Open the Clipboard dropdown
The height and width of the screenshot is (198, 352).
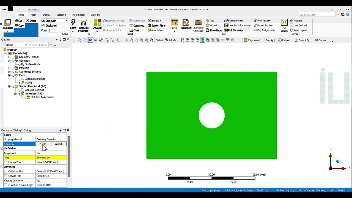point(253,40)
